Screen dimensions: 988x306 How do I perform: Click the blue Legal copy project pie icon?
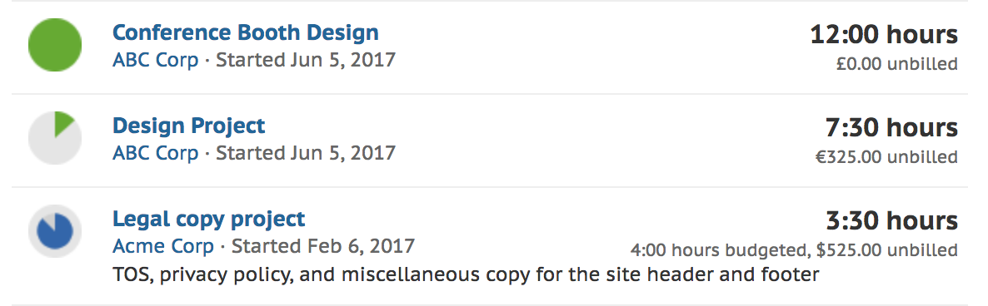[x=55, y=230]
